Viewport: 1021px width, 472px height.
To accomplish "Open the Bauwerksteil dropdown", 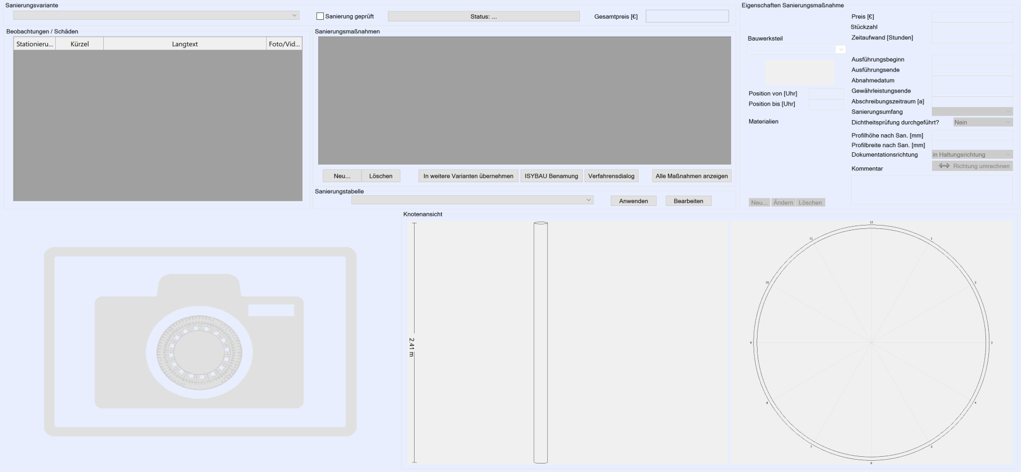I will pyautogui.click(x=796, y=50).
